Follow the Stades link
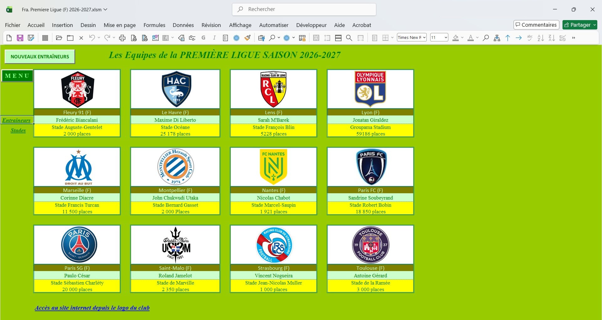This screenshot has width=602, height=320. pyautogui.click(x=18, y=131)
